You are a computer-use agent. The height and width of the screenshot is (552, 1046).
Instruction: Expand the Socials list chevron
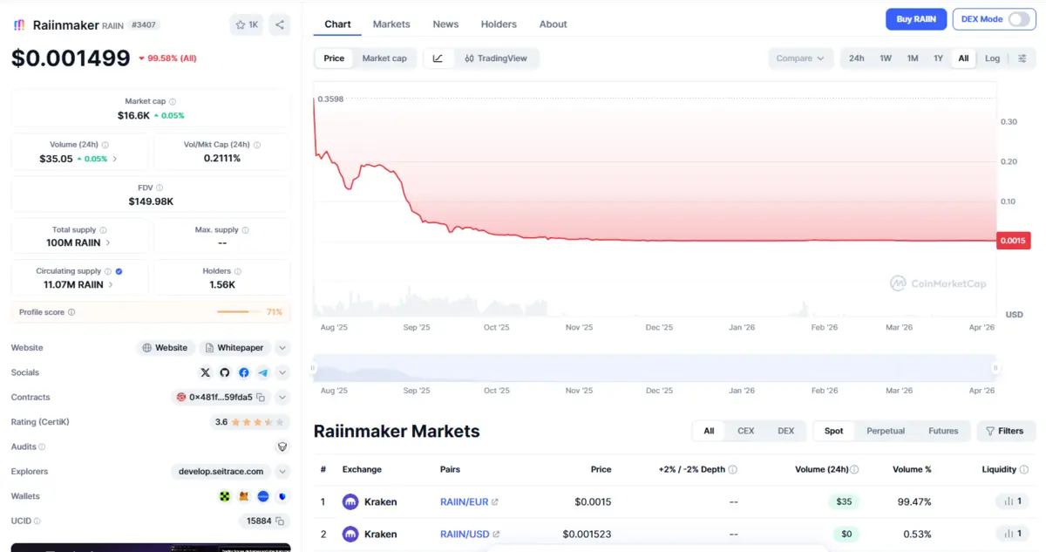pyautogui.click(x=282, y=372)
